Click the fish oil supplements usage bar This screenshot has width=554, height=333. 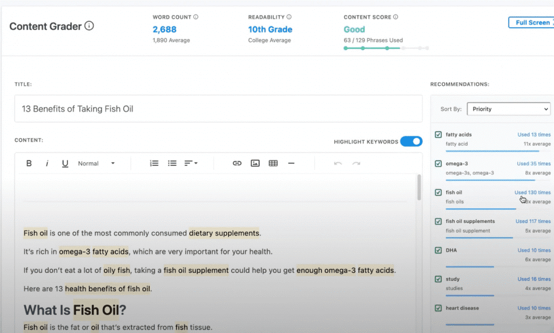point(479,238)
